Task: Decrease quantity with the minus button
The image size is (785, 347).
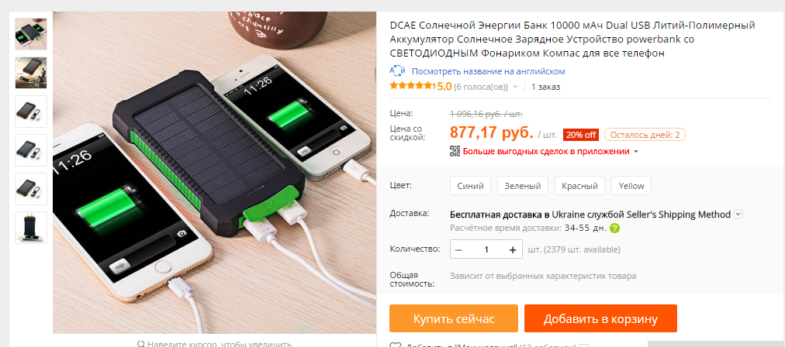Action: 459,249
